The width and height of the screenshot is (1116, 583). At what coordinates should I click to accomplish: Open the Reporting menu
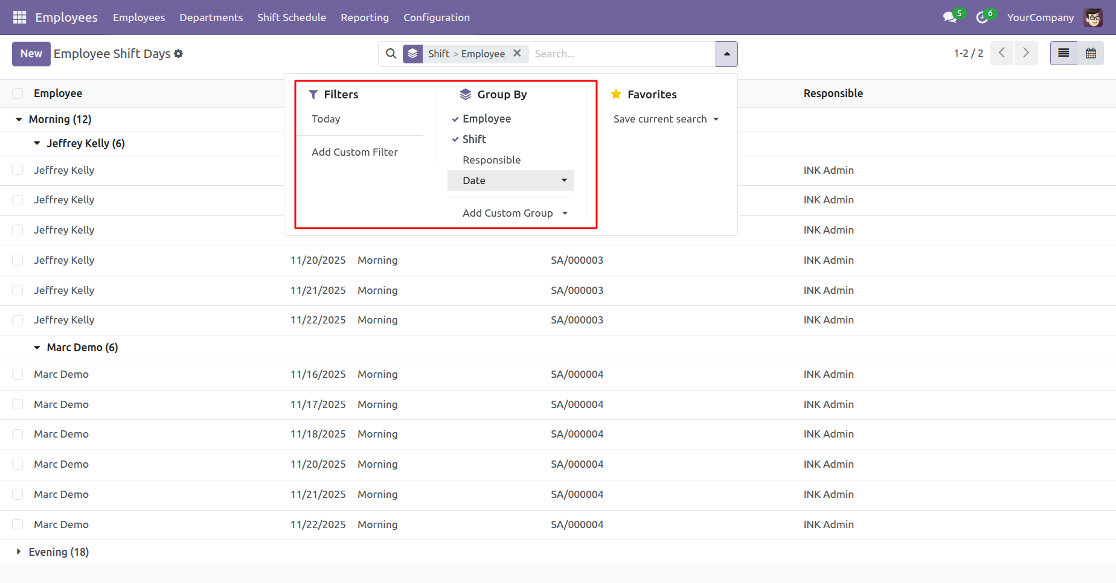click(365, 18)
